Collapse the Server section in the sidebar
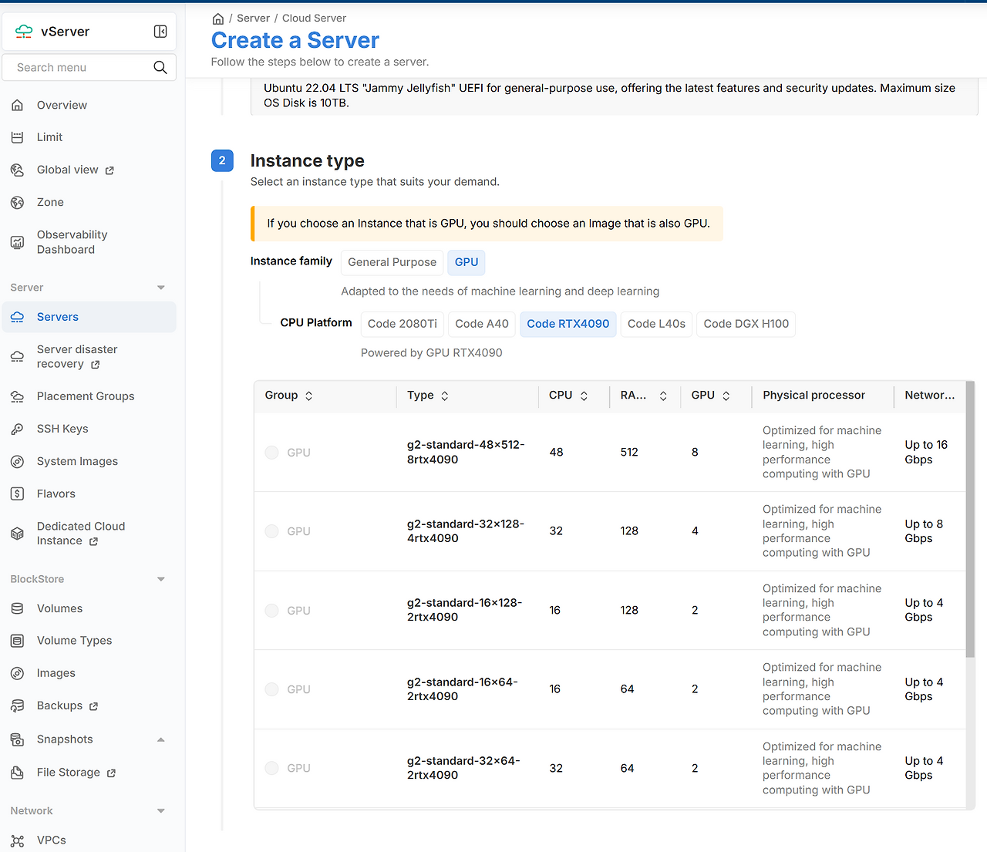 [x=161, y=288]
